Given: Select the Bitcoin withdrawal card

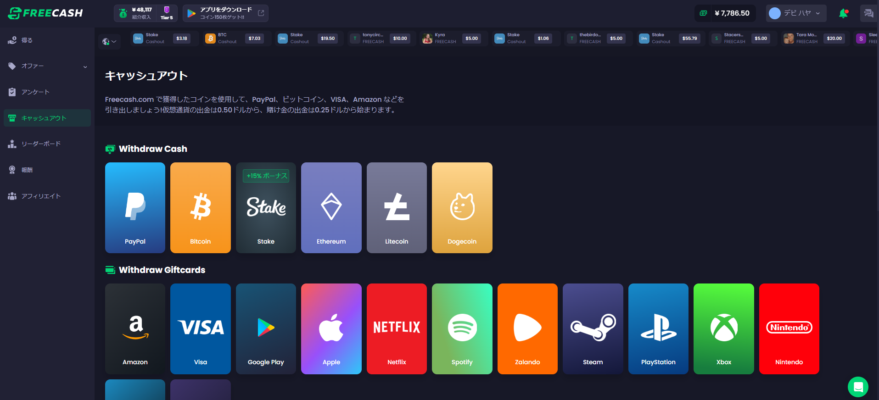Looking at the screenshot, I should 201,208.
